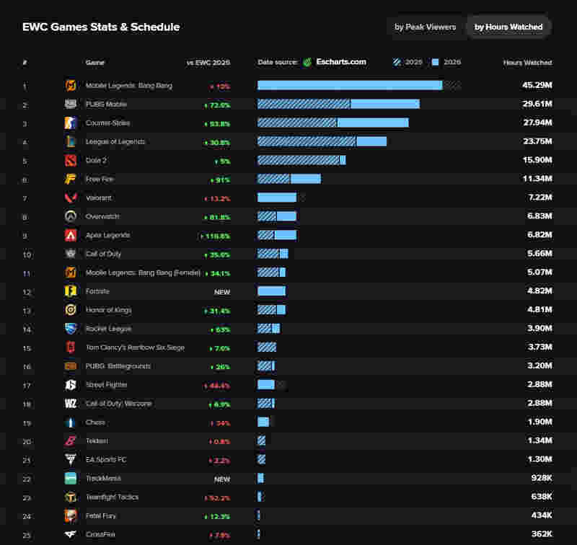The width and height of the screenshot is (577, 545).
Task: Click the Call of Duty: Warzone WZ icon
Action: (x=71, y=404)
